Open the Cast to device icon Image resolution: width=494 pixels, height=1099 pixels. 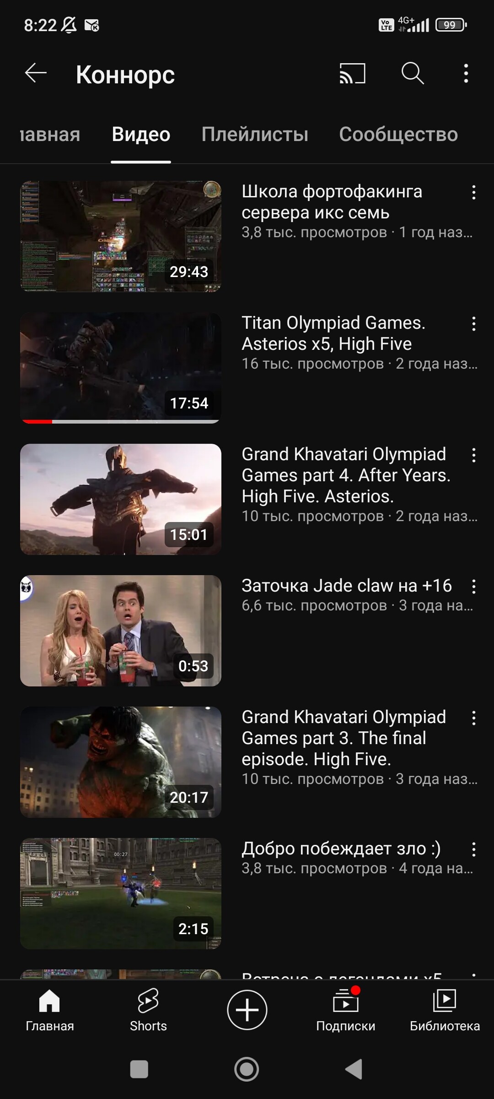click(352, 73)
